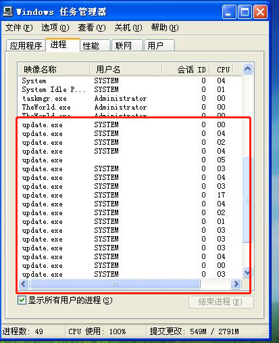Image resolution: width=279 pixels, height=343 pixels.
Task: Click the vertical scrollbar down arrow
Action: (247, 273)
